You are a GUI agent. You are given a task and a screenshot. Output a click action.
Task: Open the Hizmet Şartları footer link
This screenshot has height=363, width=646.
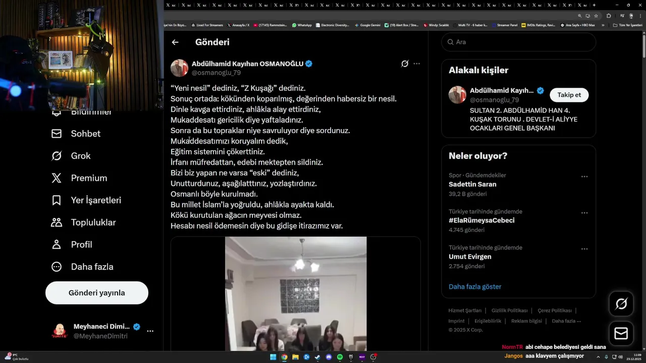(465, 311)
